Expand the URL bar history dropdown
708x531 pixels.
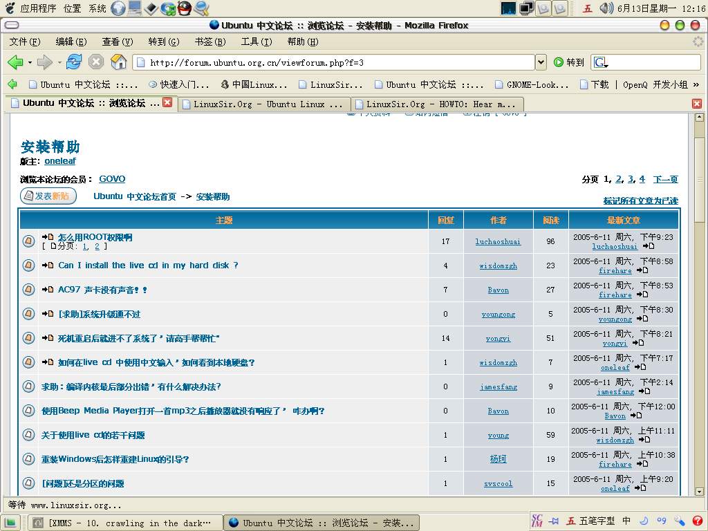[x=541, y=62]
